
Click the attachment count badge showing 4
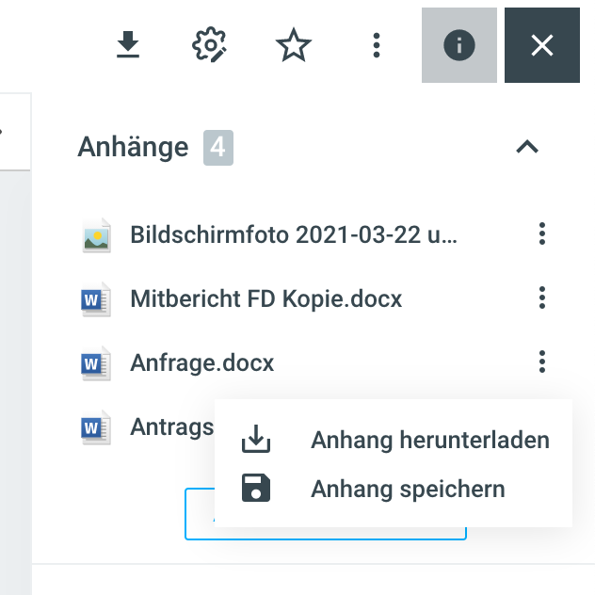pyautogui.click(x=218, y=148)
